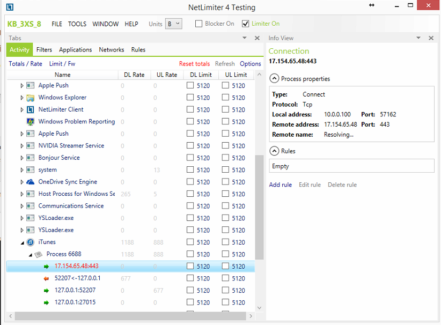Open the TOOLS menu
441x325 pixels.
click(77, 24)
